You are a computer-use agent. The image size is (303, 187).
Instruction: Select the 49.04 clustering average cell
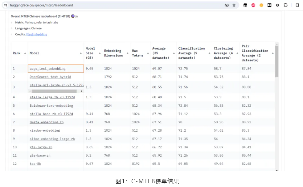click(x=219, y=164)
